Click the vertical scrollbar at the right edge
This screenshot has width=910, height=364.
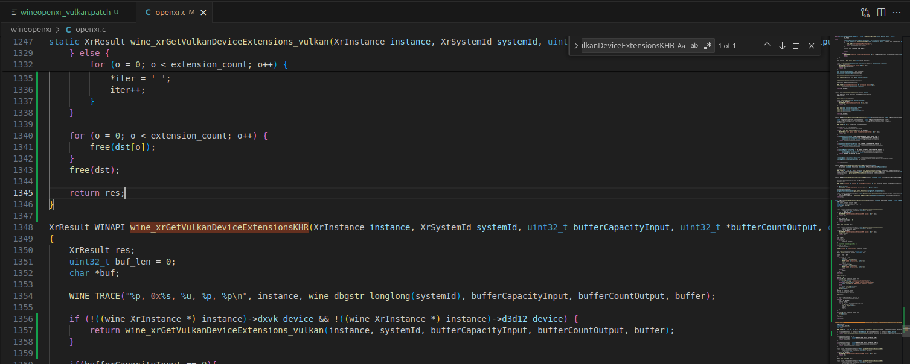(906, 199)
